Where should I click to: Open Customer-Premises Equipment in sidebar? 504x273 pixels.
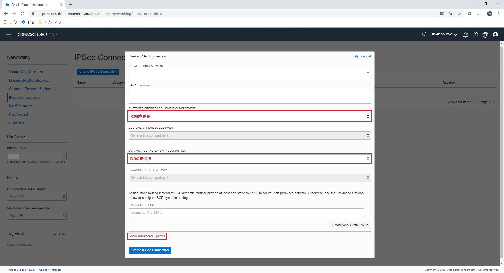click(x=32, y=89)
